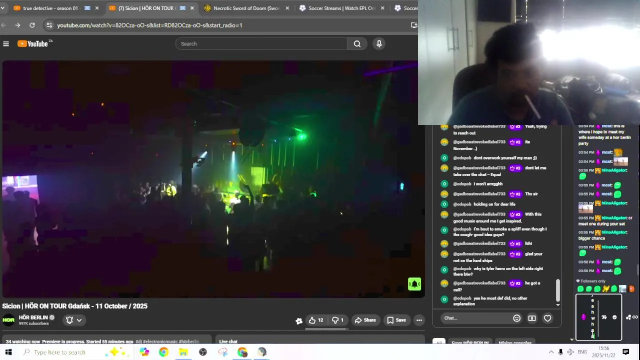Click the hype star icon beside like button
The image size is (640, 360).
pos(299,321)
